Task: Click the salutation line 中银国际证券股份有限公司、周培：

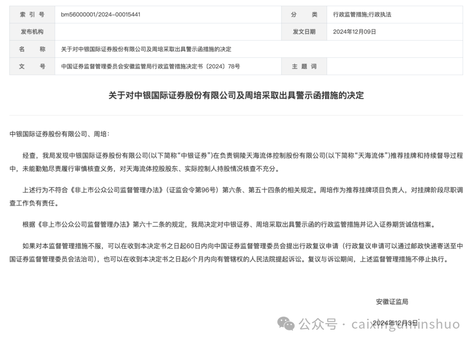Action: tap(59, 134)
